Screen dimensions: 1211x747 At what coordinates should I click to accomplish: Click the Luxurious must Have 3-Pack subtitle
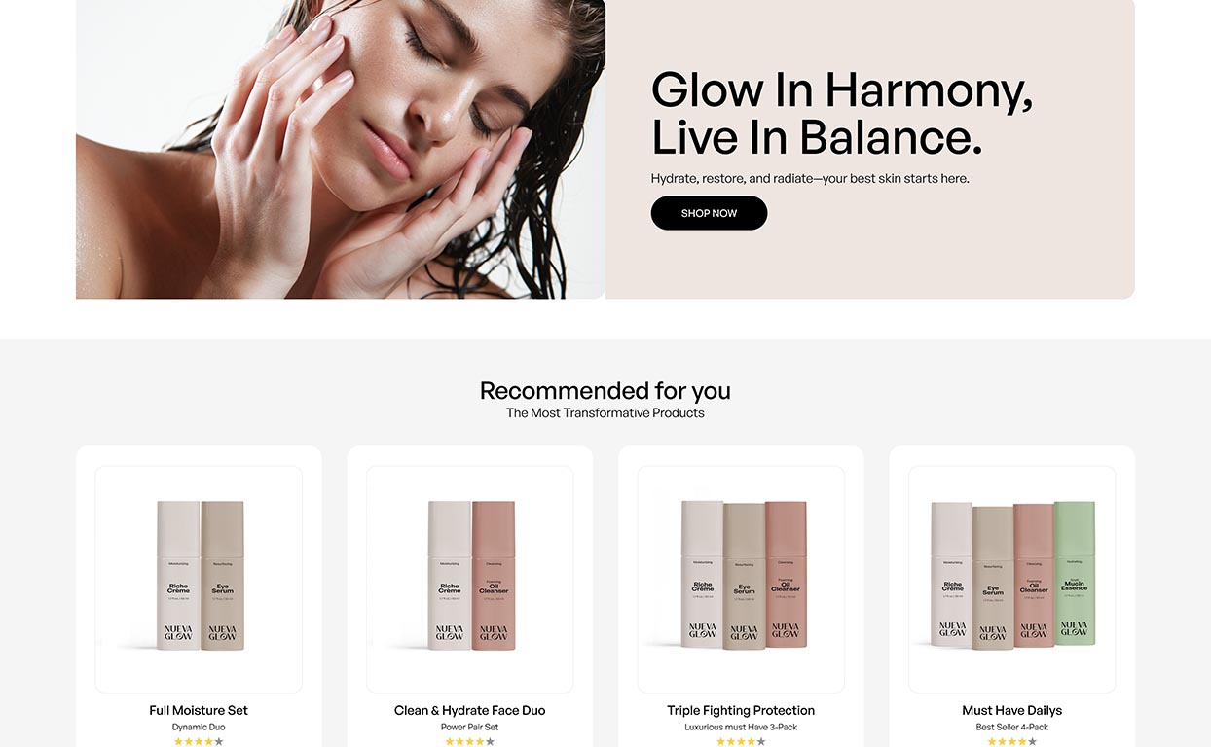pos(741,728)
